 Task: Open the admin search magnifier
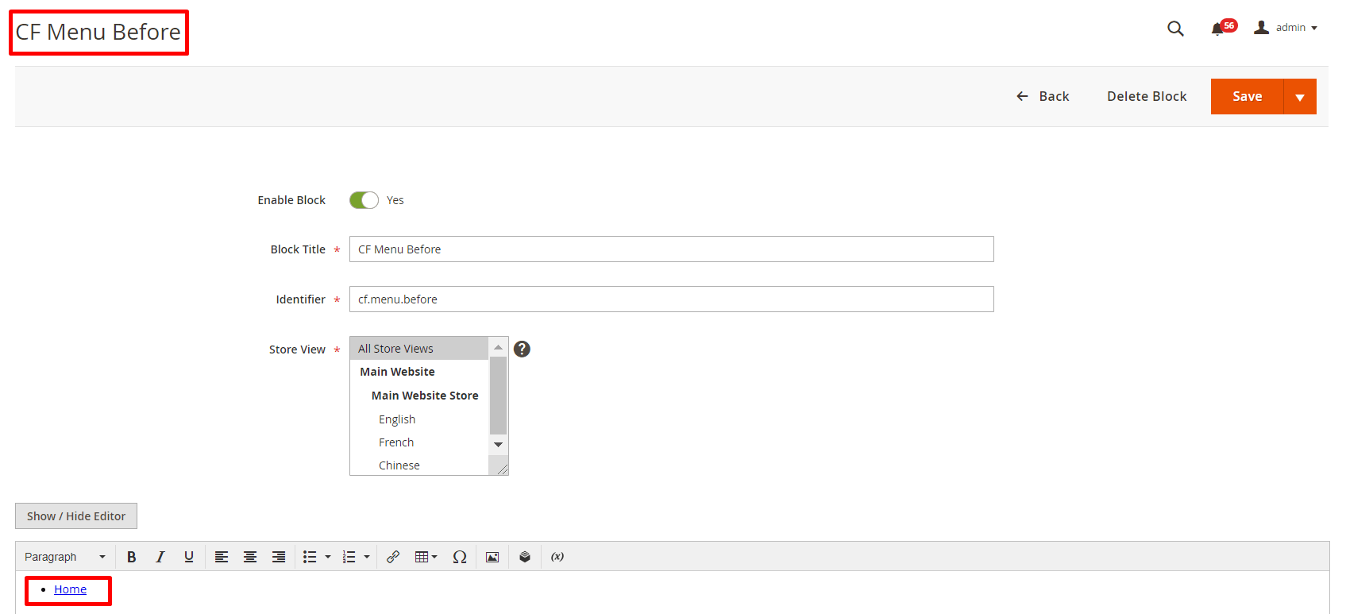pos(1175,29)
